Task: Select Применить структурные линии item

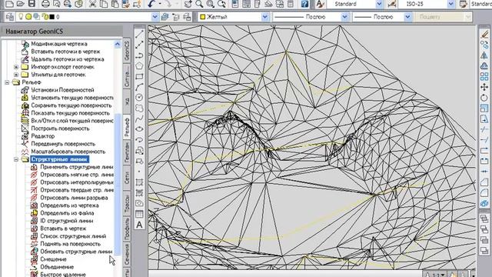Action: click(77, 167)
